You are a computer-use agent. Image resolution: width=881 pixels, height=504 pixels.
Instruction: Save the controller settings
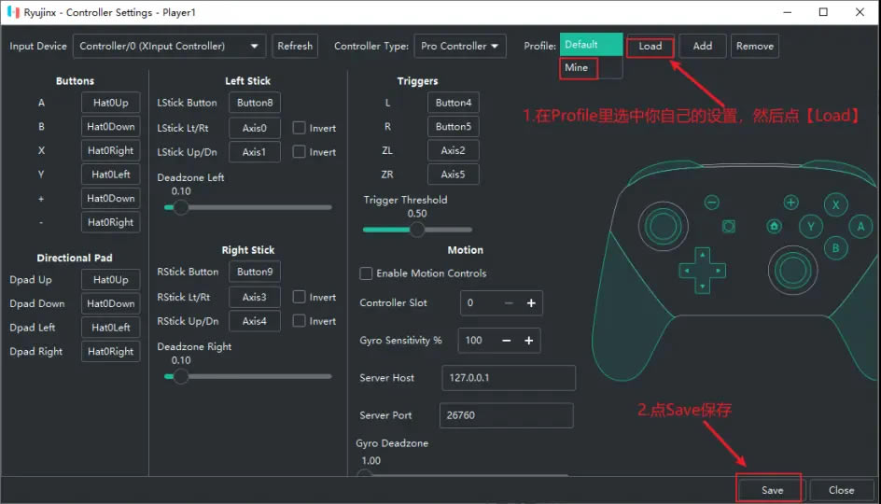coord(772,490)
